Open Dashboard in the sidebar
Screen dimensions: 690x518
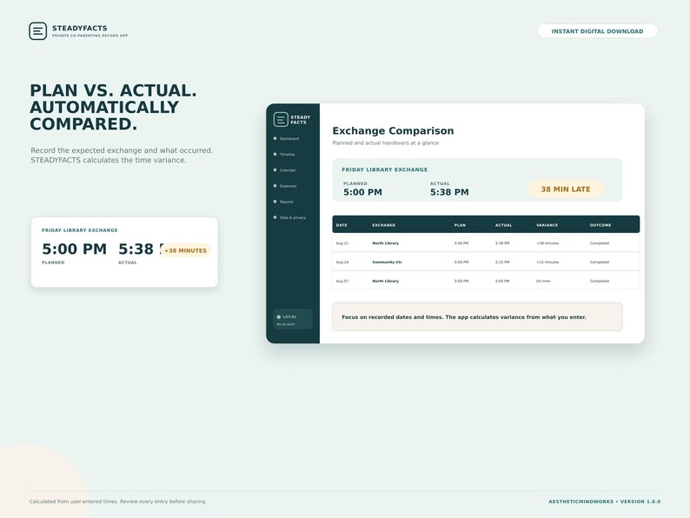click(x=289, y=139)
